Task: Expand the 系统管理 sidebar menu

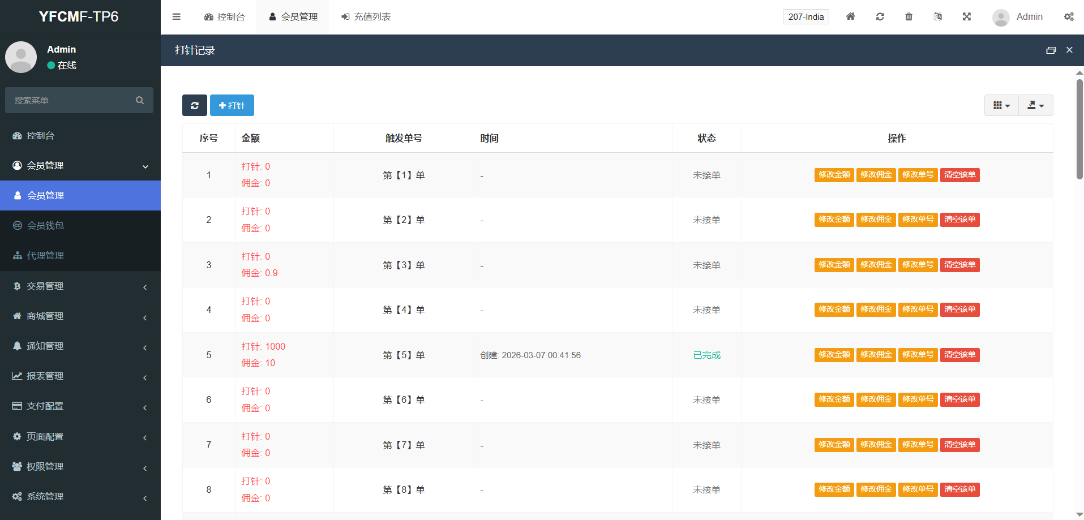Action: 79,496
